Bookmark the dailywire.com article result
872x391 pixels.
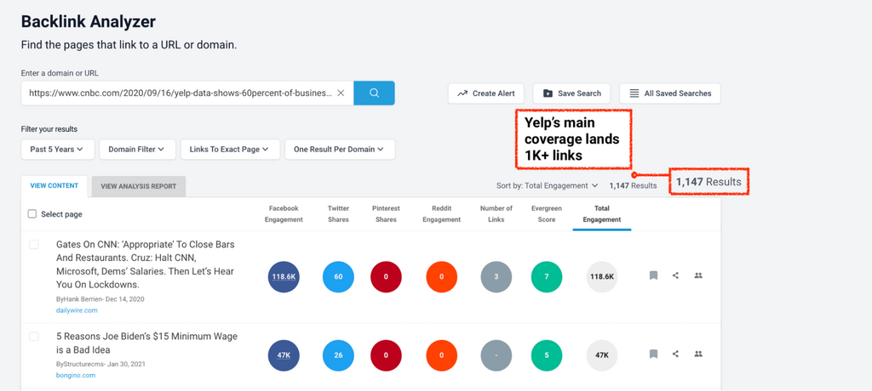click(653, 275)
